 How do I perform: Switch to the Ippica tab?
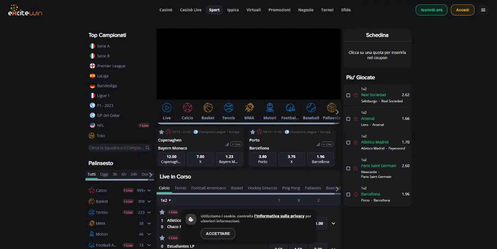click(x=233, y=10)
